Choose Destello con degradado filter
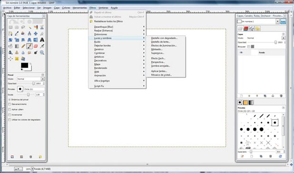The height and width of the screenshot is (173, 294). [x=164, y=38]
